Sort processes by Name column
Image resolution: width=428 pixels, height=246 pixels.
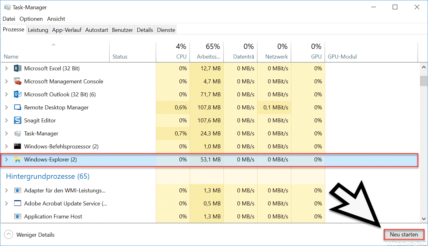[55, 51]
